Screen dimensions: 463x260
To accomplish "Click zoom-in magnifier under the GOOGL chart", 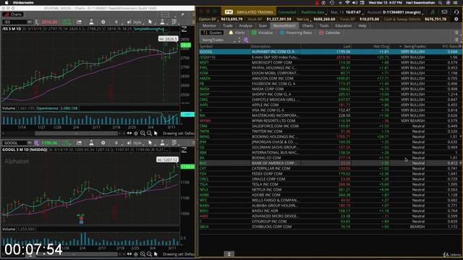I will pyautogui.click(x=143, y=253).
